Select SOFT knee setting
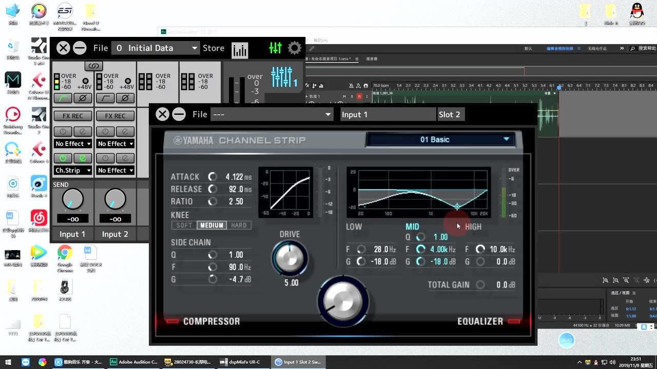The image size is (657, 369). coord(184,225)
